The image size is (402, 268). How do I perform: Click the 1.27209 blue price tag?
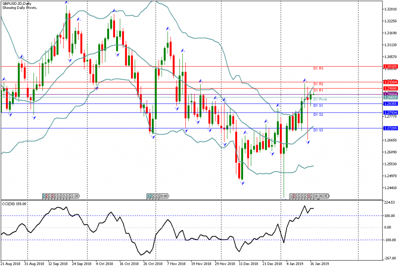(x=391, y=128)
